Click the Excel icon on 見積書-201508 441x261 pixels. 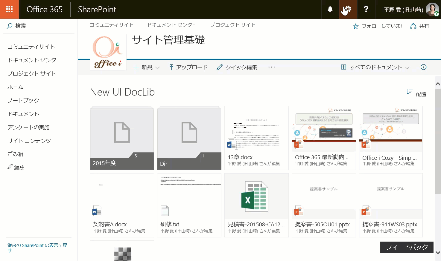click(255, 196)
